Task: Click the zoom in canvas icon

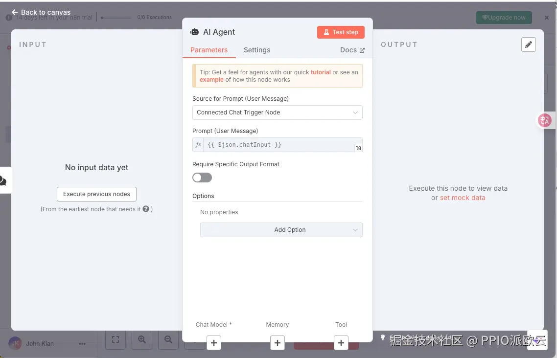Action: (142, 339)
